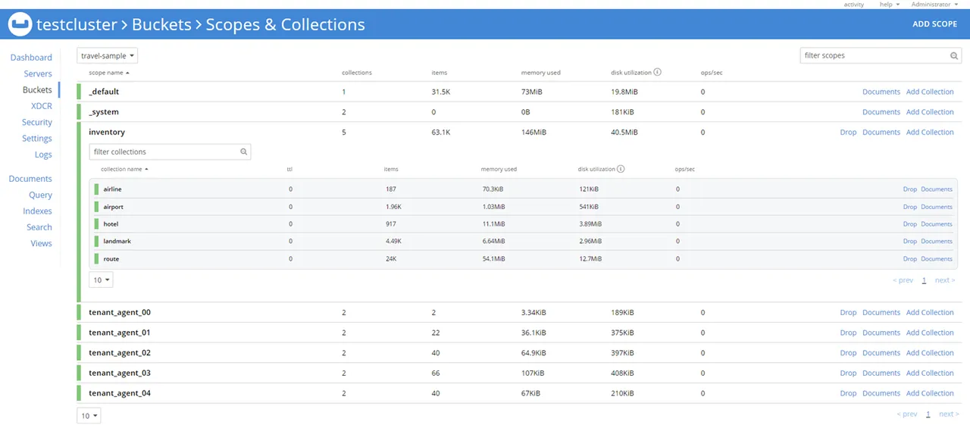Click collections page 1 link
The image size is (970, 428).
pyautogui.click(x=924, y=280)
